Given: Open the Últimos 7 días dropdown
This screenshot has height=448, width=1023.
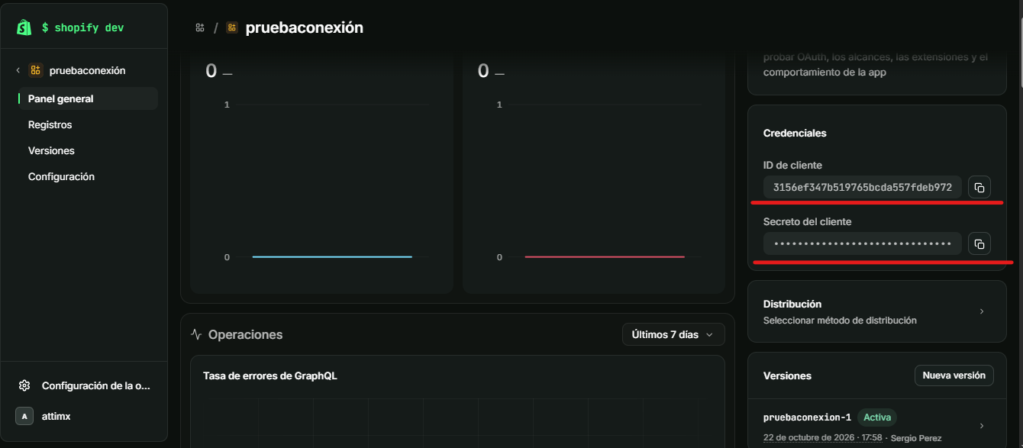Looking at the screenshot, I should click(x=673, y=334).
